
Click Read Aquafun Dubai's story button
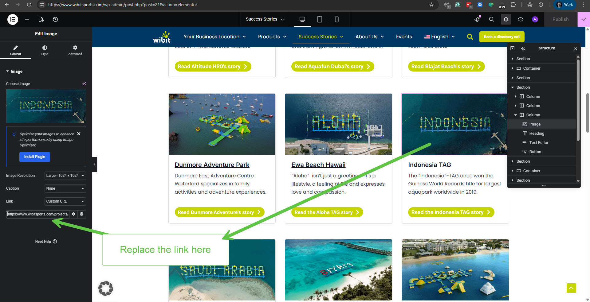(x=332, y=67)
